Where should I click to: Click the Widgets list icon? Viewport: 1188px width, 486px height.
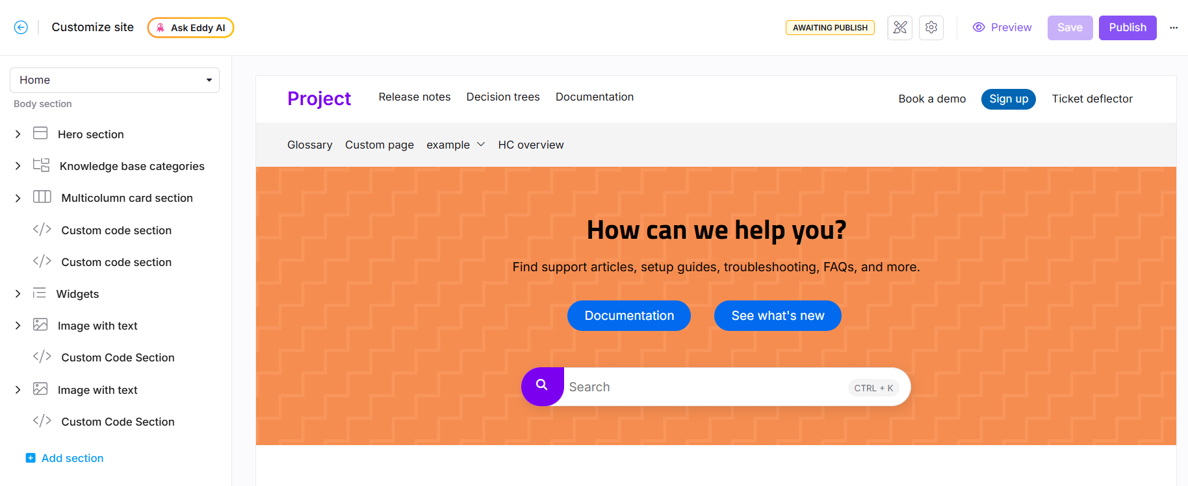(40, 293)
